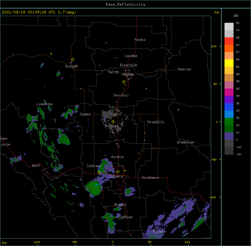Image resolution: width=251 pixels, height=246 pixels.
Task: Click the white asterisk marker east of Innisfail
Action: pyautogui.click(x=146, y=89)
